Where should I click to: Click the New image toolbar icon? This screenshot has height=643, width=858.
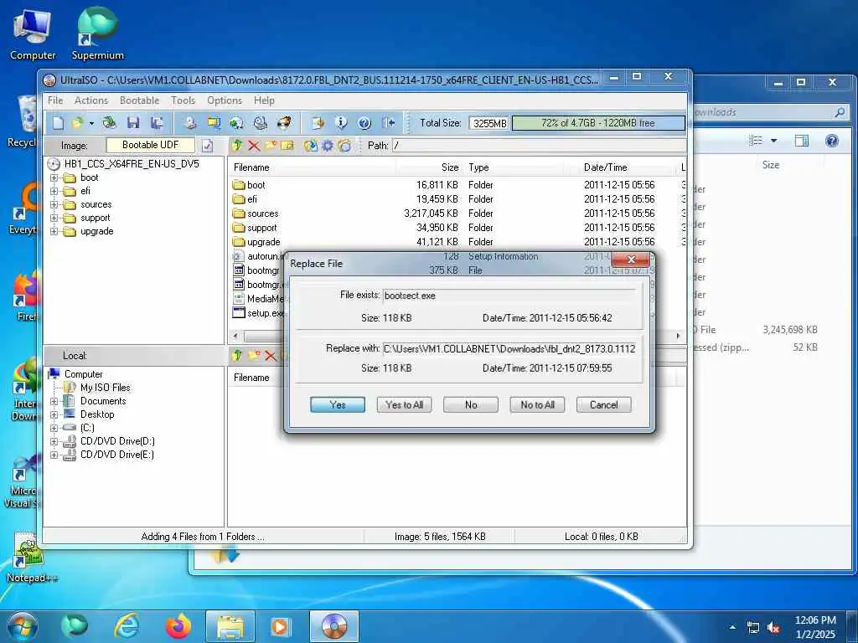pos(58,123)
